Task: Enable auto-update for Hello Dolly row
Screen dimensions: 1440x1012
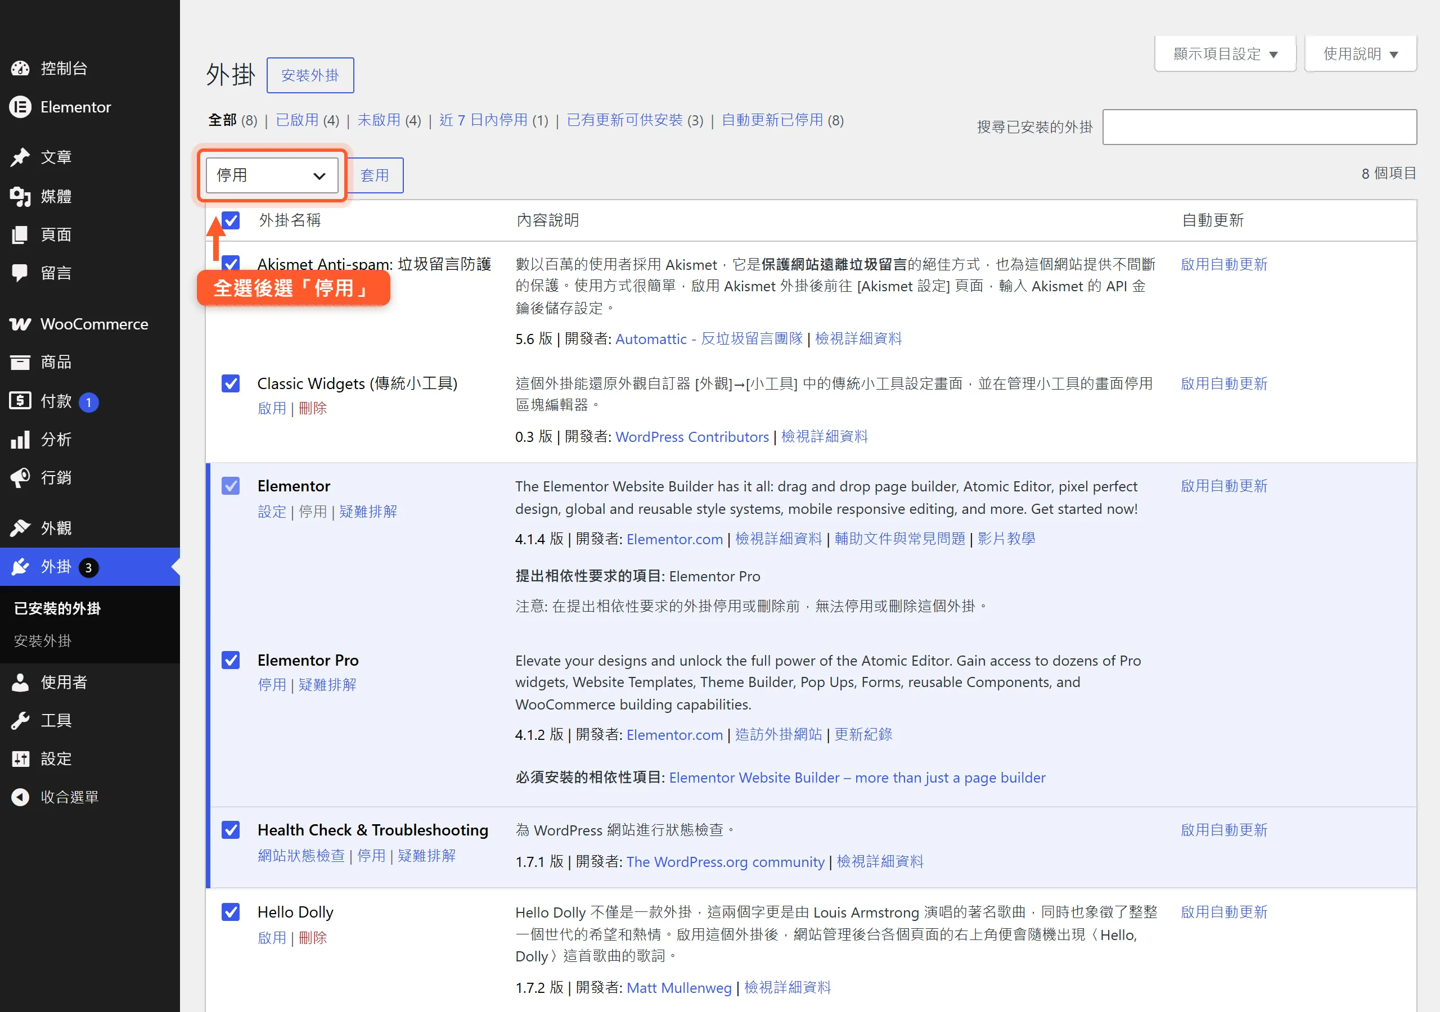Action: coord(1223,912)
